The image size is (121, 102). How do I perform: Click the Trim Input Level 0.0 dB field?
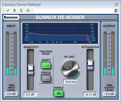click(x=12, y=94)
